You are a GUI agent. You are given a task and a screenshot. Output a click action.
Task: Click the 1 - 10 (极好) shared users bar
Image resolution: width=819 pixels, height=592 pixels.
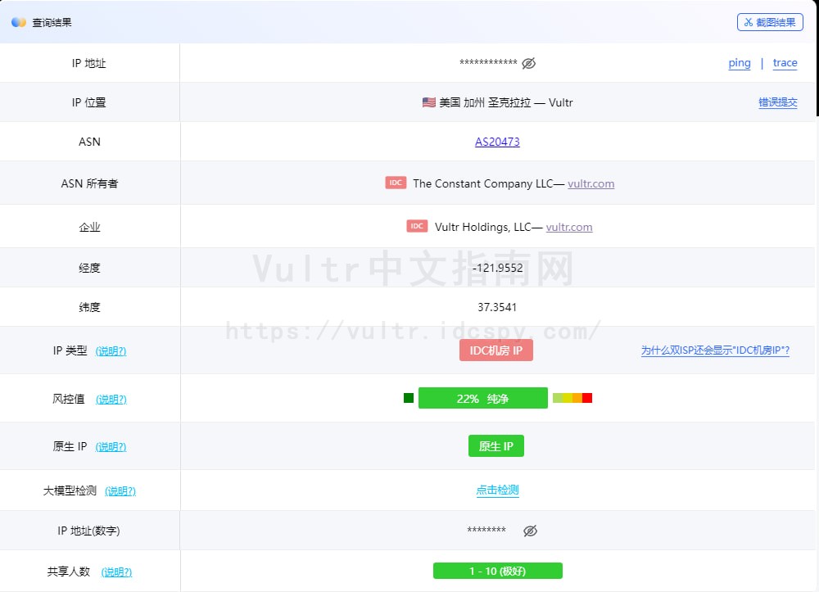pos(498,571)
